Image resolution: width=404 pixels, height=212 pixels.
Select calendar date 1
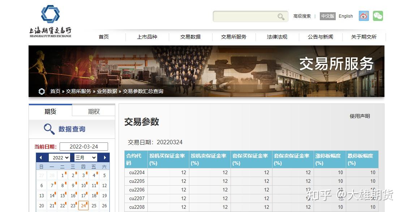point(63,175)
